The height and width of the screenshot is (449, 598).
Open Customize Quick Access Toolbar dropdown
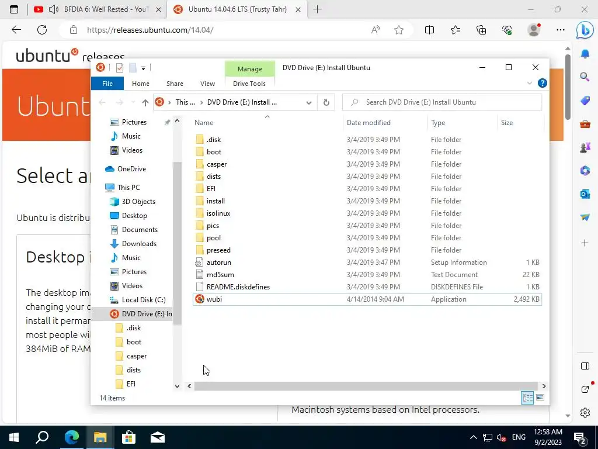click(x=144, y=68)
